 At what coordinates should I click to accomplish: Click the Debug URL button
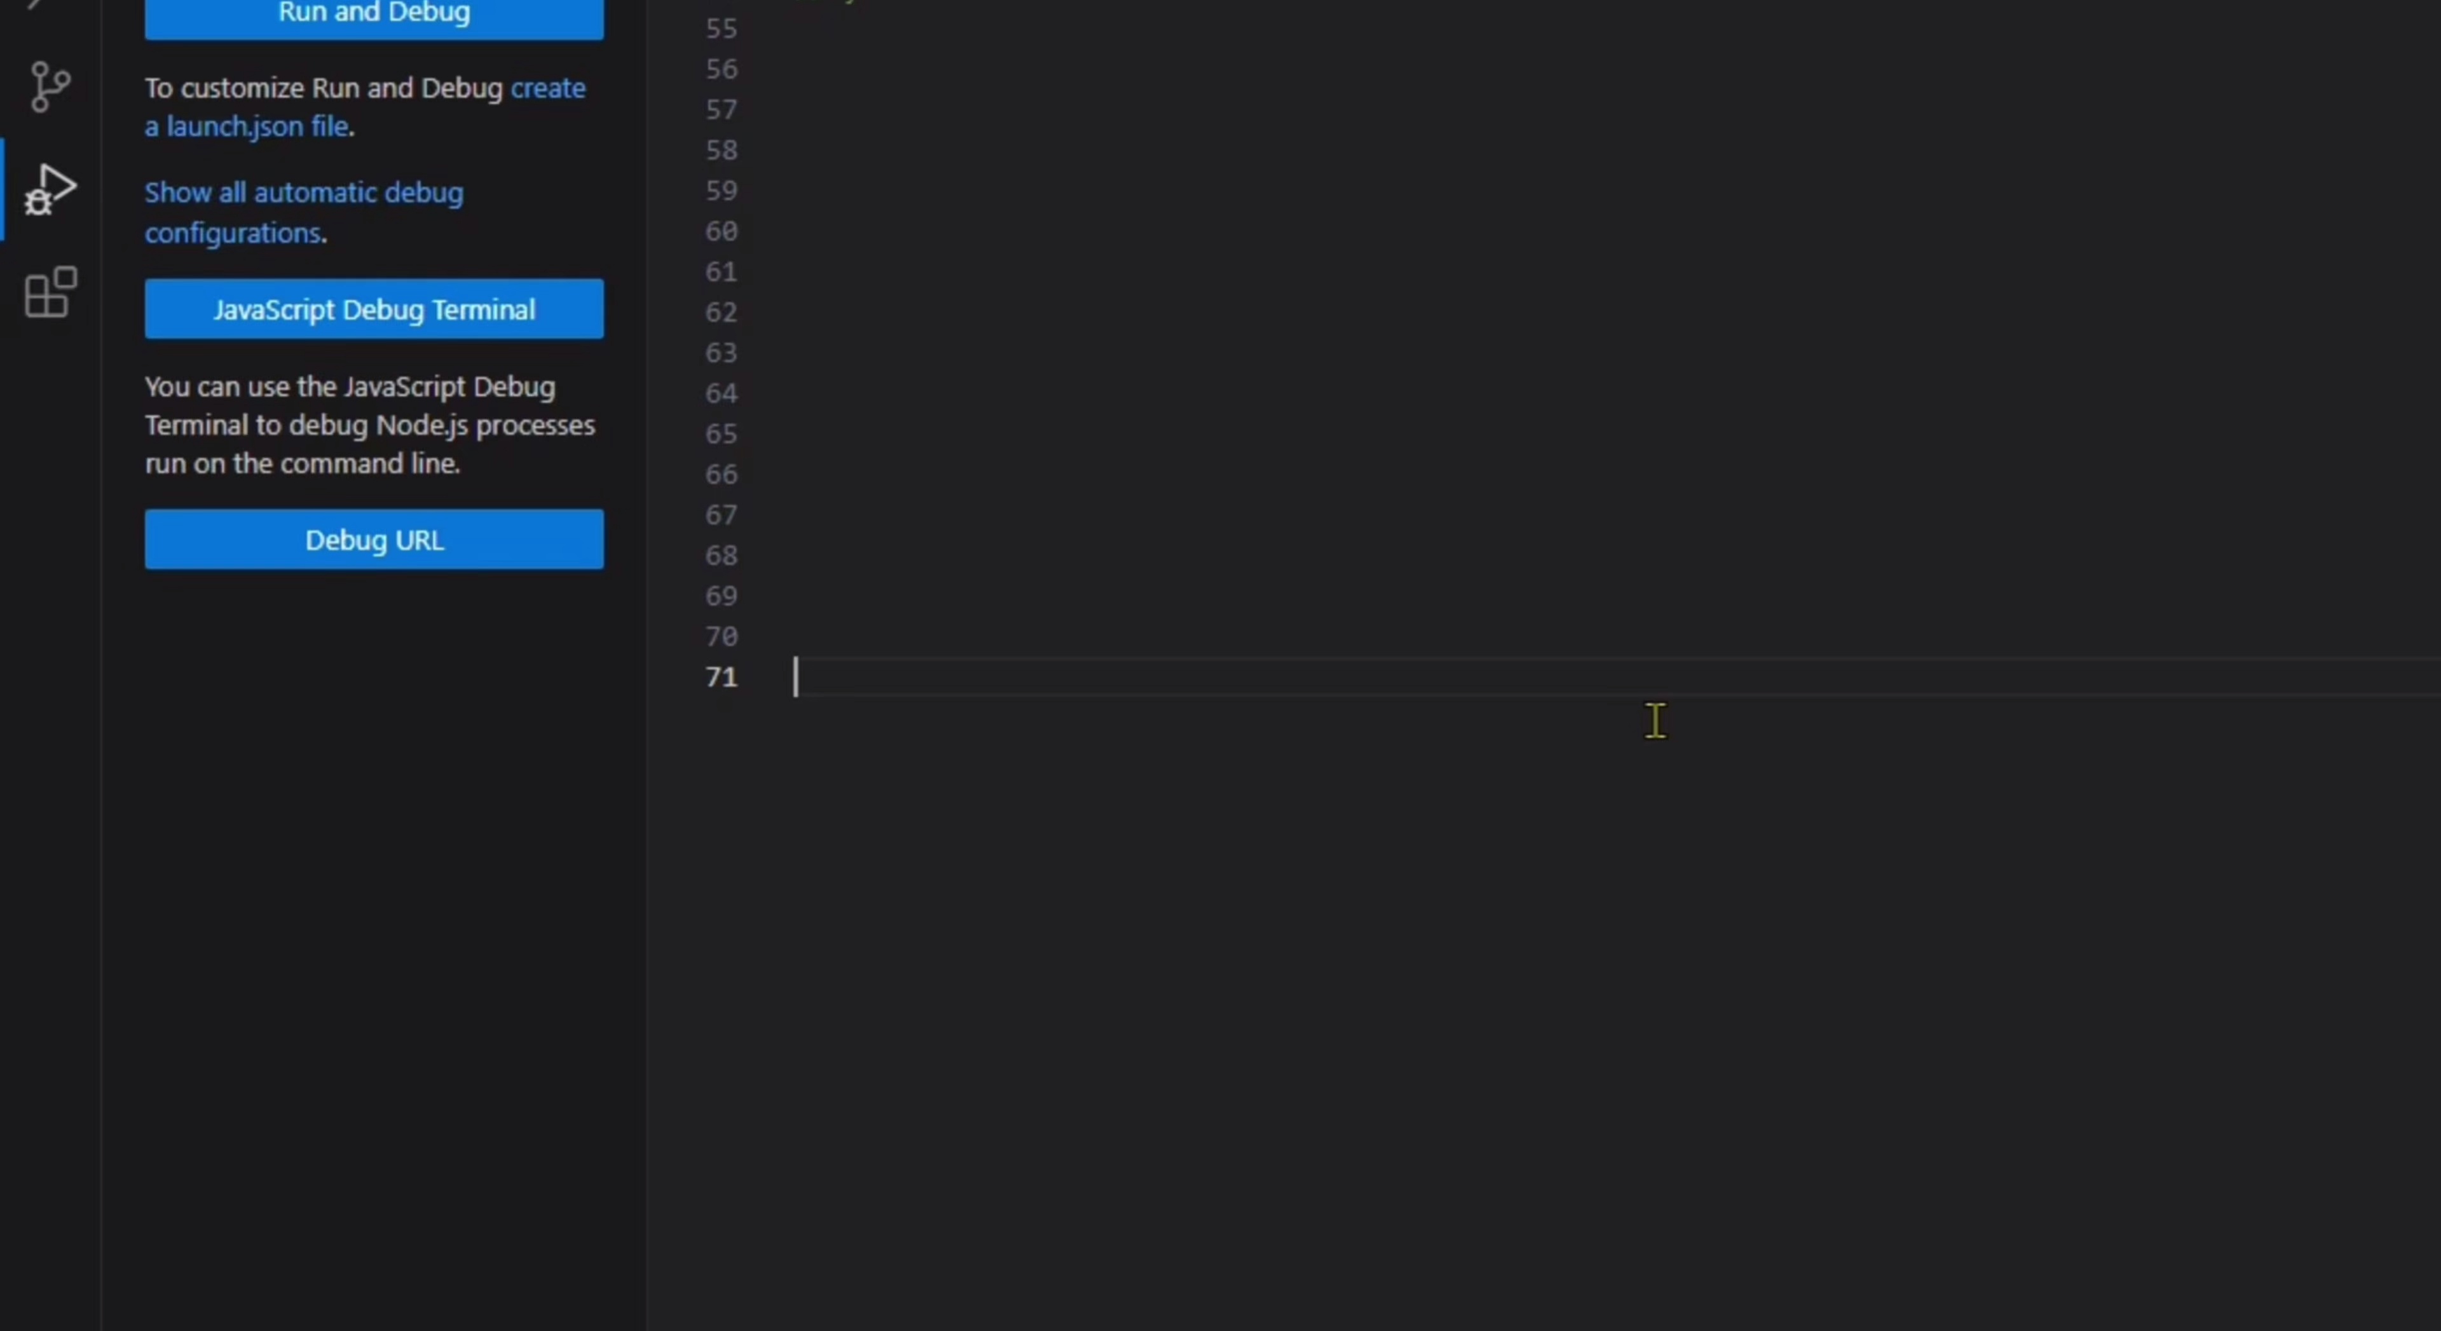coord(373,540)
